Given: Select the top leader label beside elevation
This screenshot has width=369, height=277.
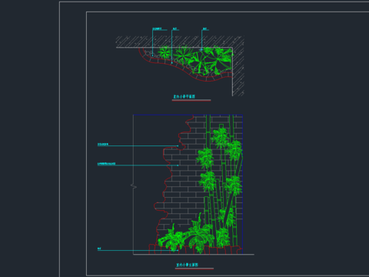Looking at the screenshot, I should click(x=103, y=145).
